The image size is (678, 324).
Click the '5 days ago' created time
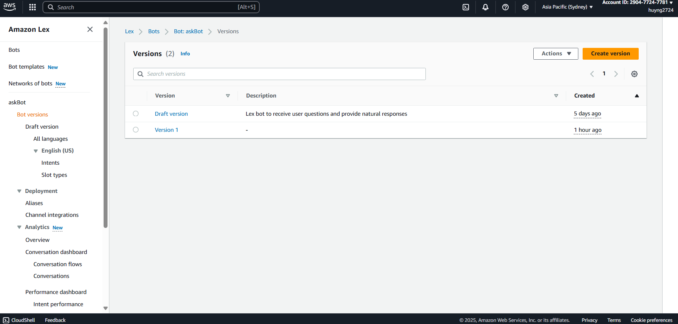click(587, 114)
